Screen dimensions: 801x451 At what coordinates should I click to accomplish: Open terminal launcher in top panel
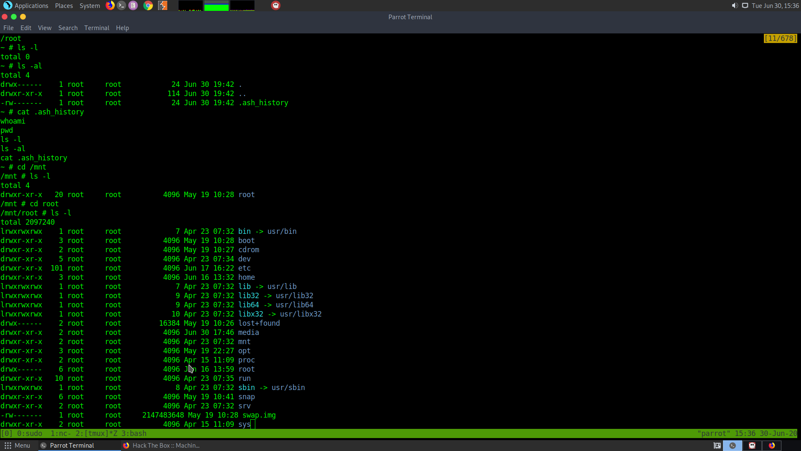coord(121,5)
